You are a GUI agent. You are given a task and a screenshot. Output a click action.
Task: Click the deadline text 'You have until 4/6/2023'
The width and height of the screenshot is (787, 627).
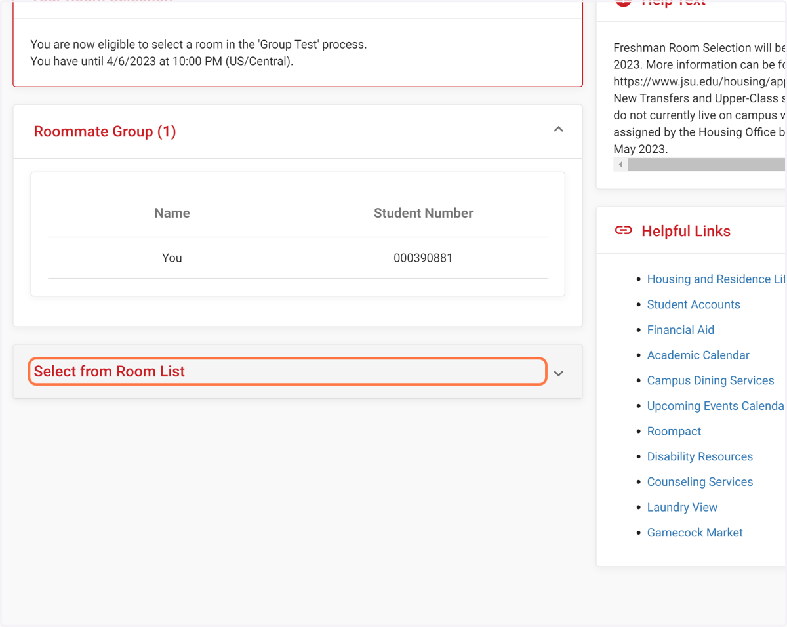pyautogui.click(x=162, y=62)
